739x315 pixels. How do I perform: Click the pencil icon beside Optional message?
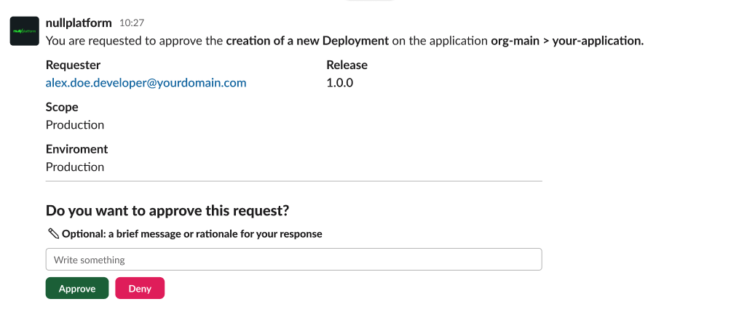(x=53, y=233)
